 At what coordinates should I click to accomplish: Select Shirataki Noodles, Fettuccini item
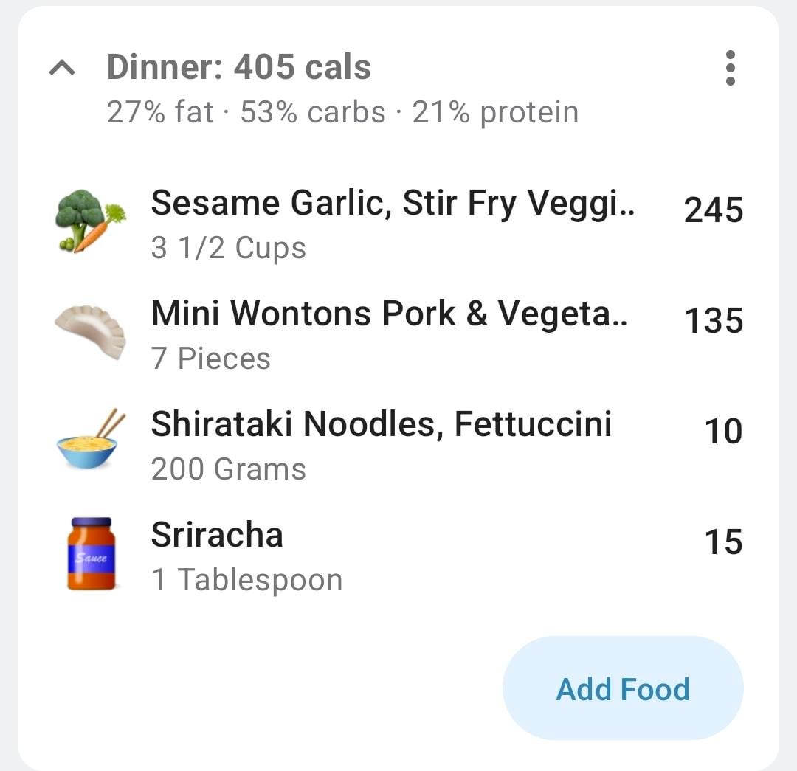pos(381,424)
